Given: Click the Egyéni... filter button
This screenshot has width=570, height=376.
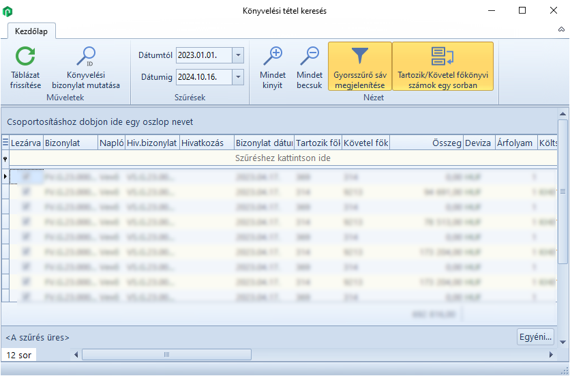Looking at the screenshot, I should [x=535, y=337].
